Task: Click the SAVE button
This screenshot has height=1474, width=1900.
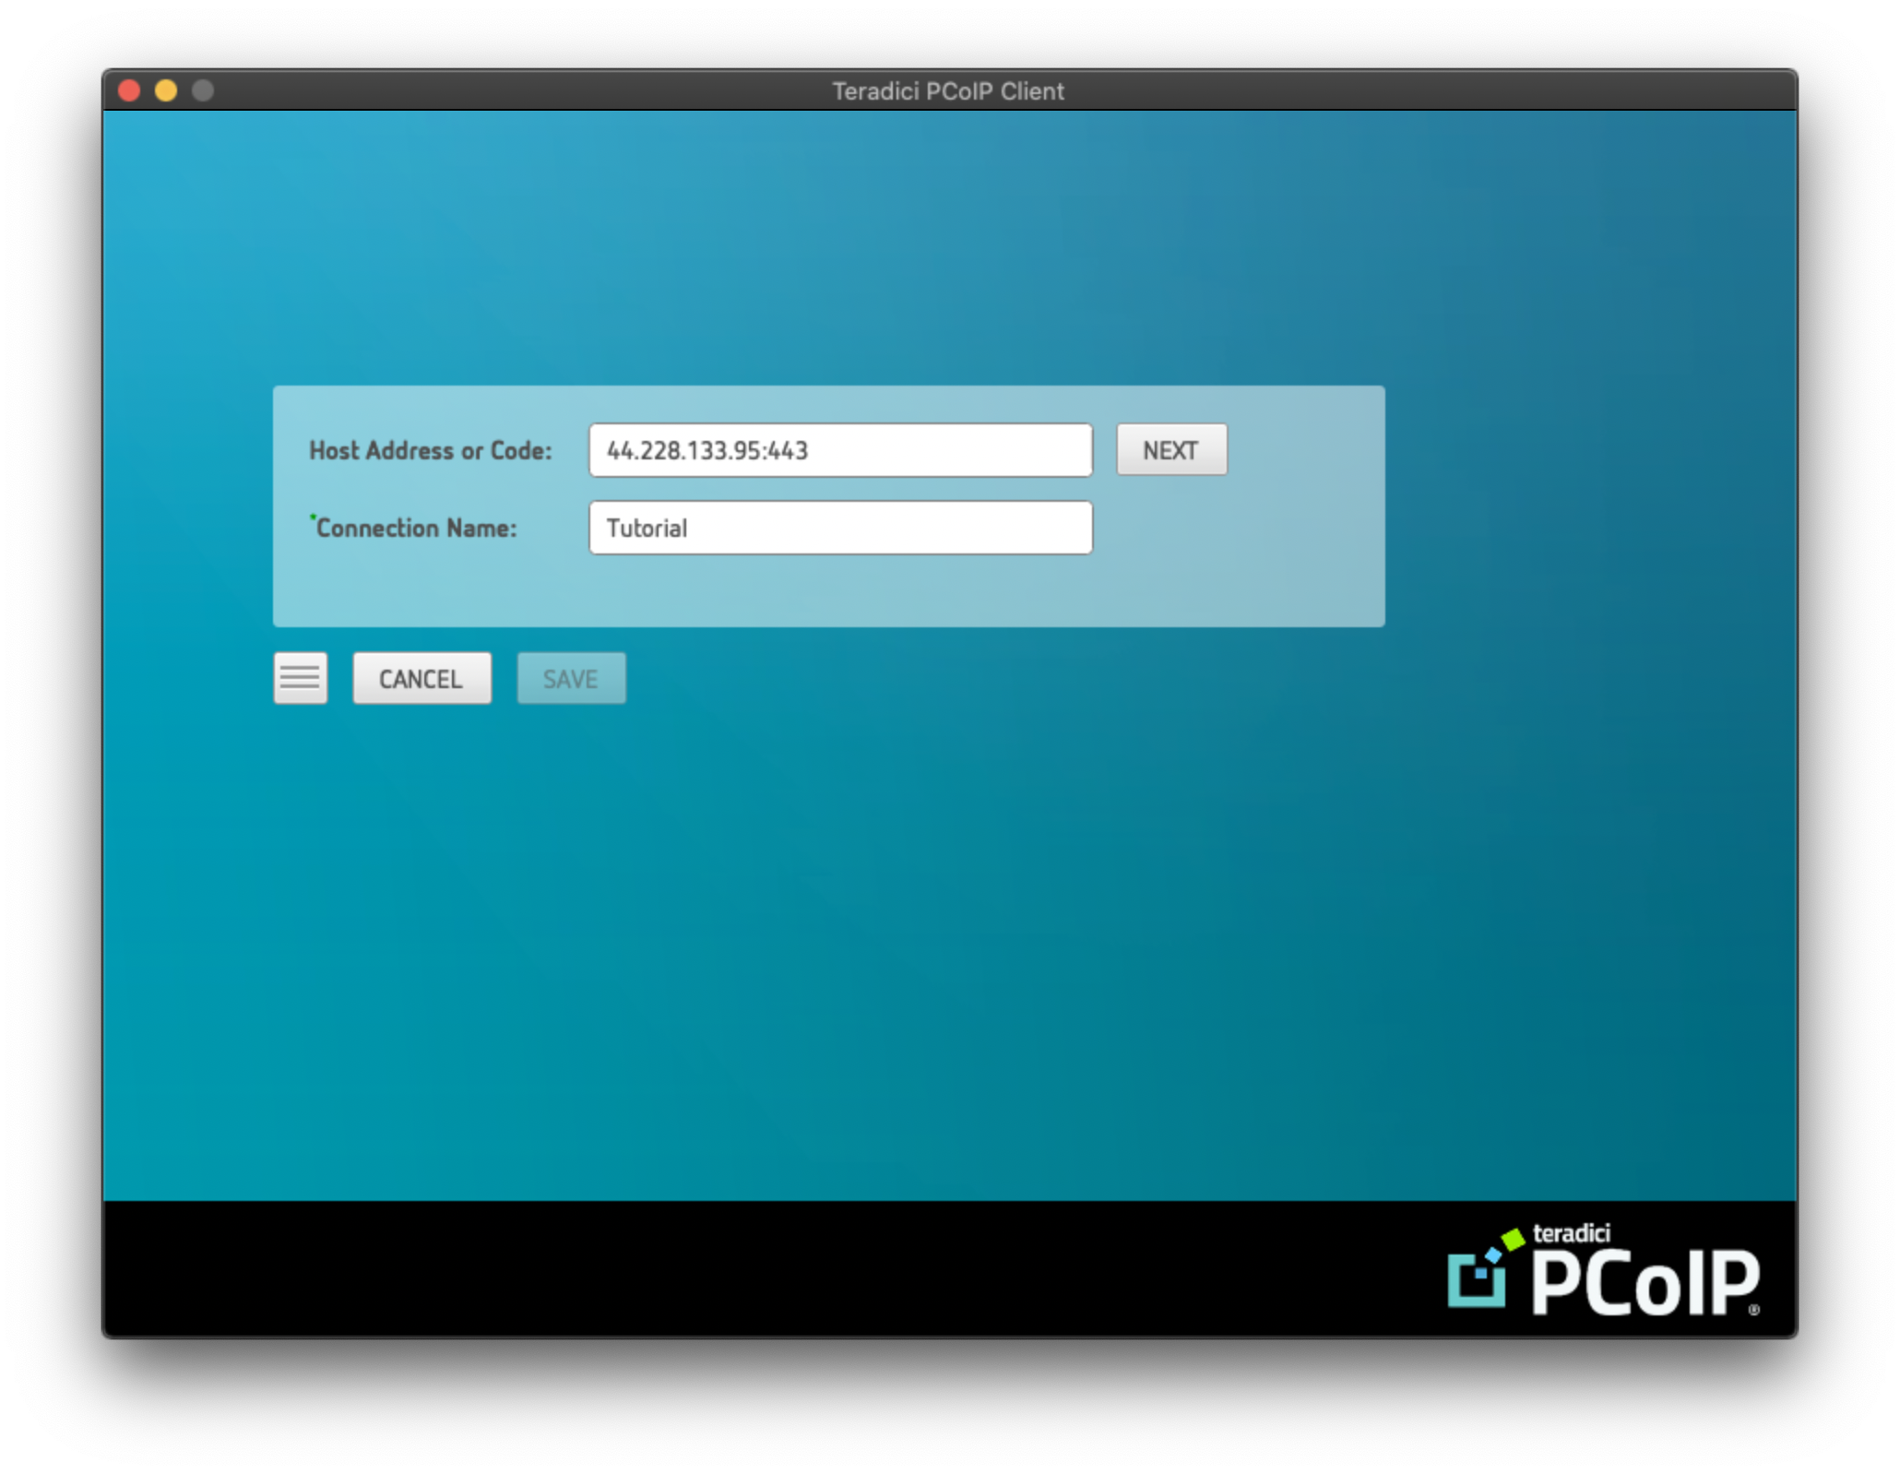Action: (x=571, y=677)
